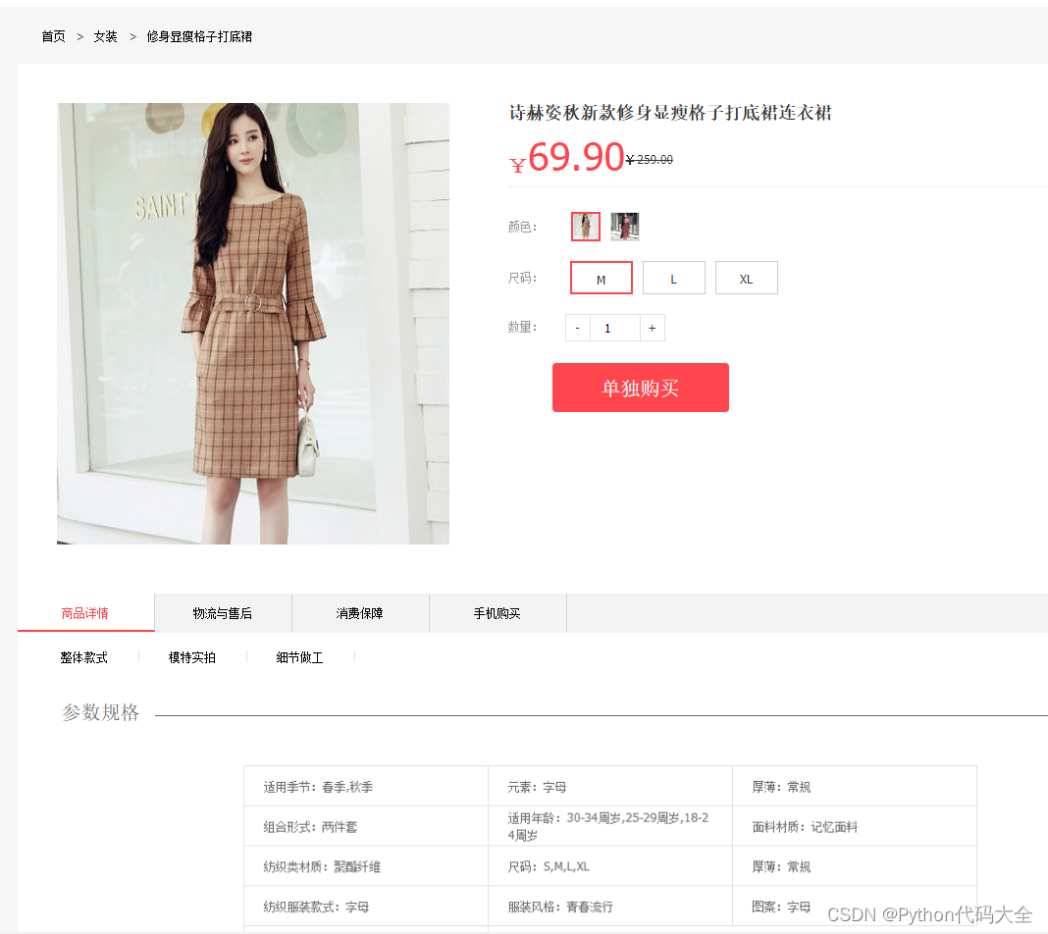Decrease quantity with the minus button
Image resolution: width=1048 pixels, height=934 pixels.
coord(577,328)
